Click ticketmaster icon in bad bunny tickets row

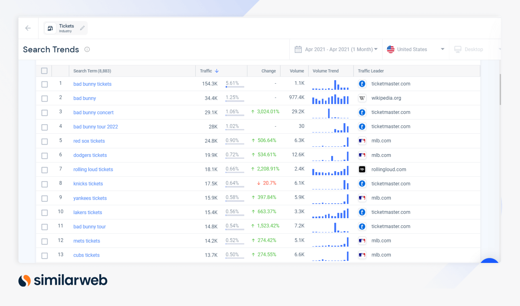pyautogui.click(x=362, y=84)
